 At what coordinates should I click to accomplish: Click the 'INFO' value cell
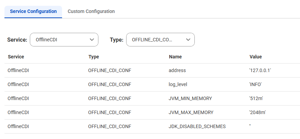255,84
